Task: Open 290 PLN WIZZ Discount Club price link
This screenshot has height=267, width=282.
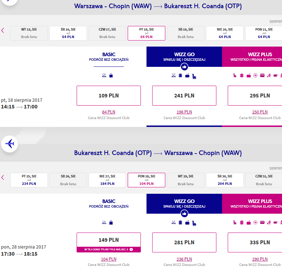Action: point(260,259)
